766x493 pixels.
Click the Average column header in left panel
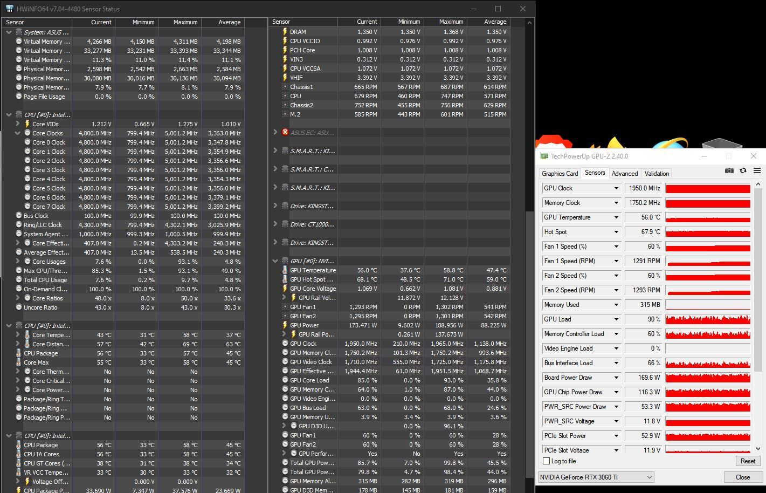coord(223,22)
